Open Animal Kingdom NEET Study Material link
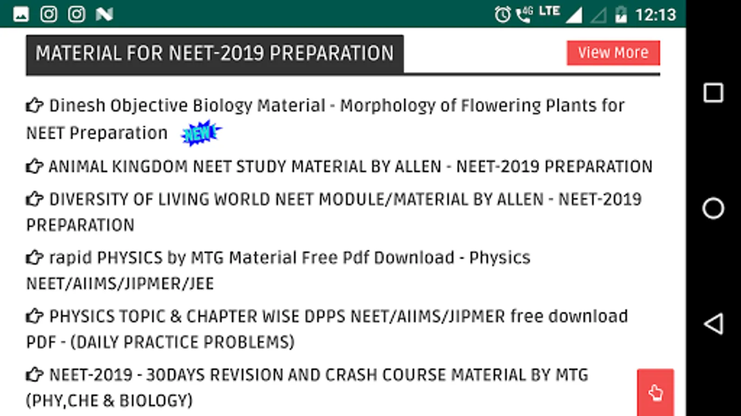The image size is (741, 416). 350,166
